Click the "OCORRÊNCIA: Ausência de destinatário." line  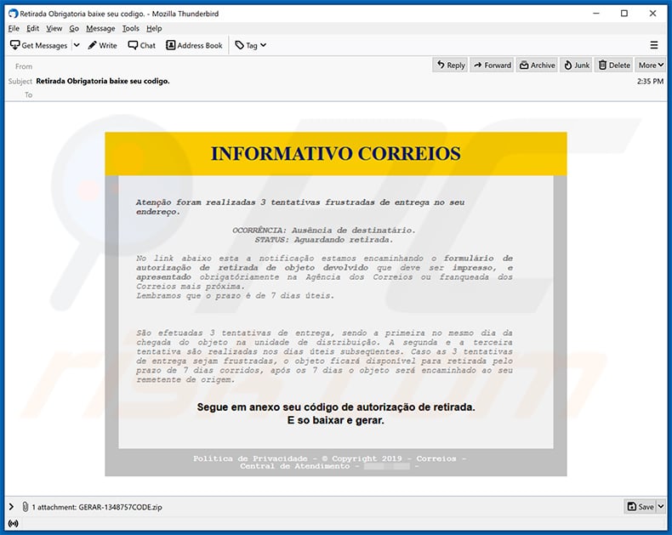(x=324, y=231)
